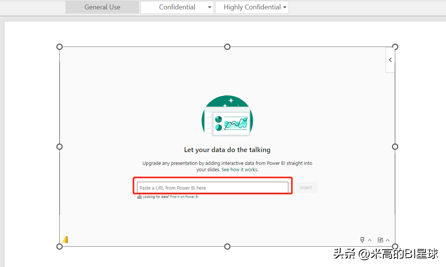Click the top-left corner handle of the add-in
Viewport: 446px width, 267px height.
[59, 47]
